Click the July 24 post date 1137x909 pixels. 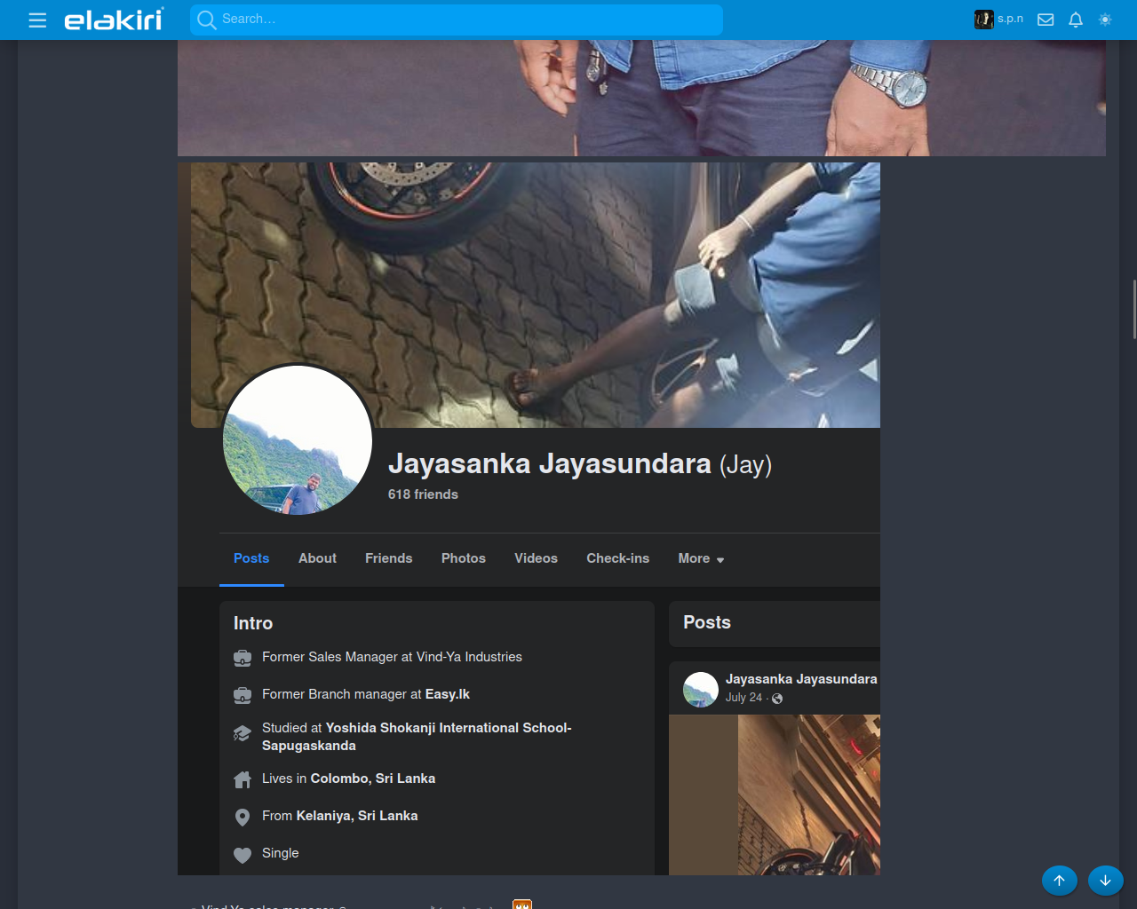tap(743, 698)
